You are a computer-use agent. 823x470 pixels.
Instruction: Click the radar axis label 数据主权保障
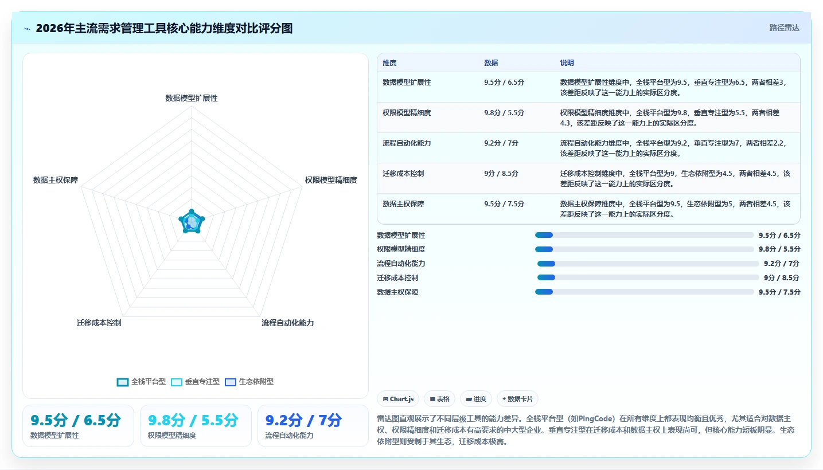56,180
